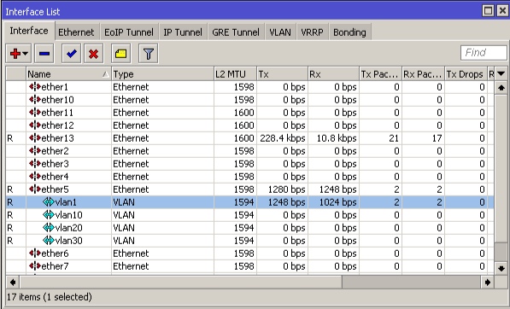The image size is (510, 309).
Task: Click the blue minus Remove button
Action: 44,54
